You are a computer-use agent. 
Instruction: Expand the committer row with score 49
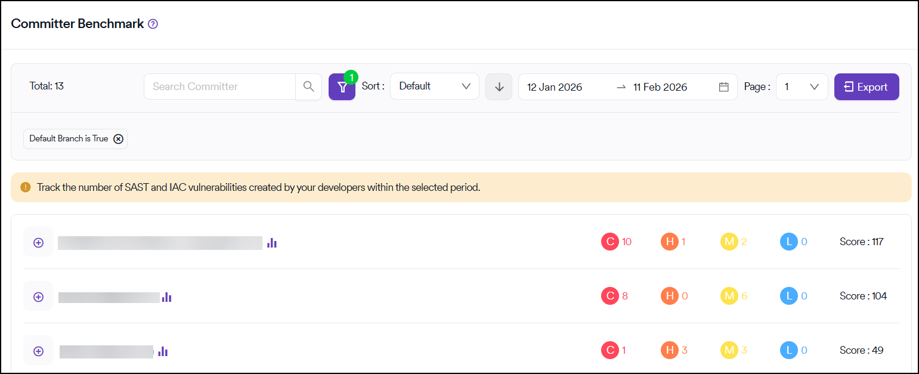click(38, 351)
